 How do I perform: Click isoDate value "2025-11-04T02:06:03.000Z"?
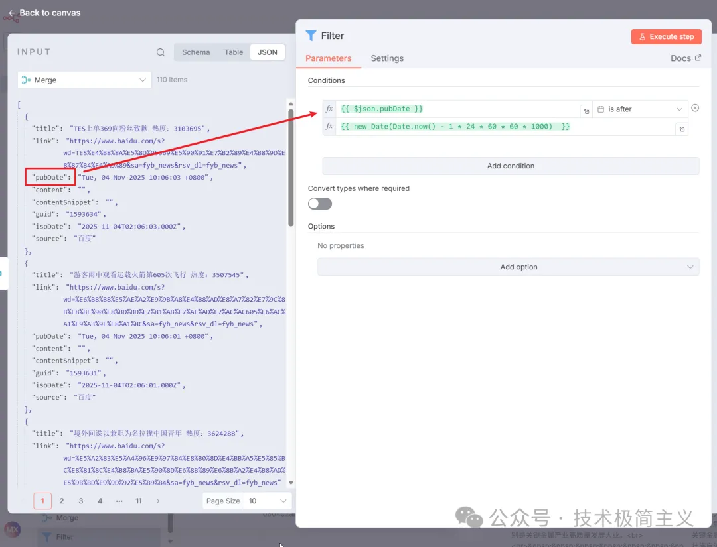[129, 227]
